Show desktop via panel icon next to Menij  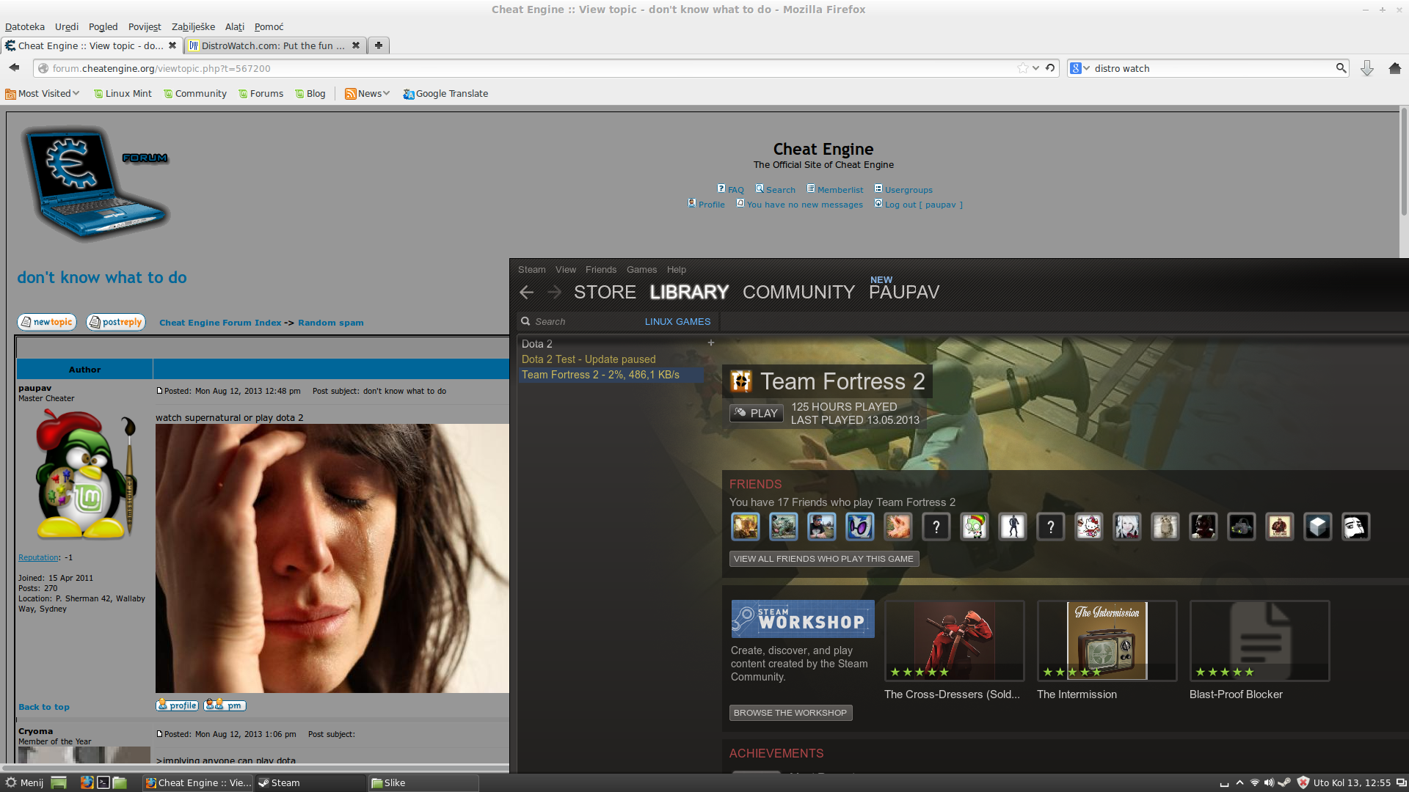click(x=59, y=782)
